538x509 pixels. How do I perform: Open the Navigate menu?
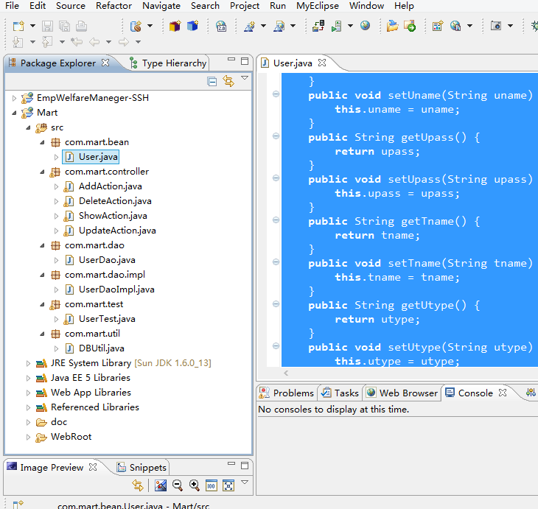[x=161, y=6]
